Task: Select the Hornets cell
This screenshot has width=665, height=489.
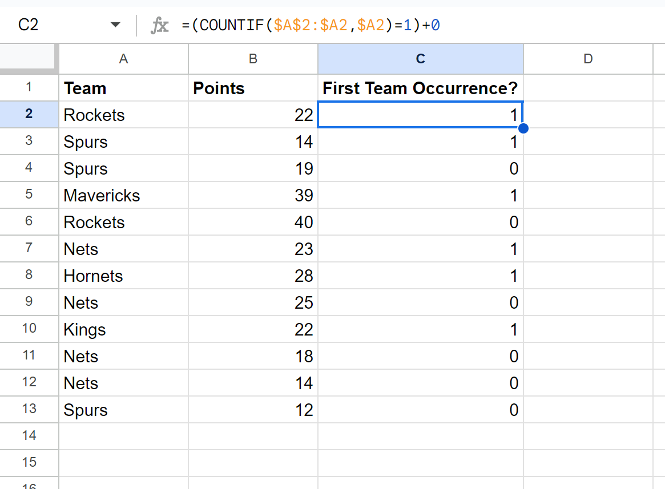Action: (x=123, y=276)
